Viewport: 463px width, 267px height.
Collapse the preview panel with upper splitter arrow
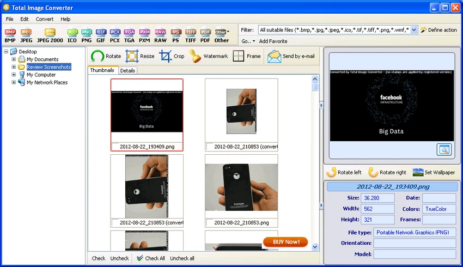point(321,105)
